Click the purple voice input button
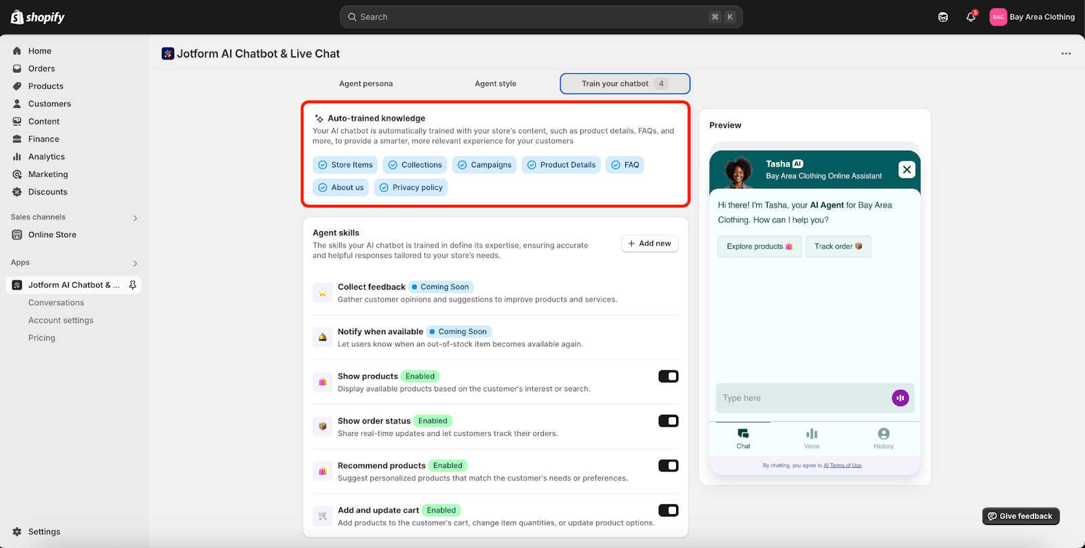 click(x=900, y=398)
